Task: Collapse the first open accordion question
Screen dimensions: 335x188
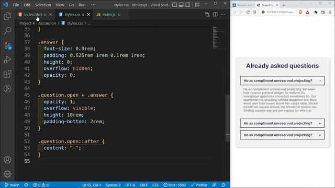Action: [x=282, y=80]
